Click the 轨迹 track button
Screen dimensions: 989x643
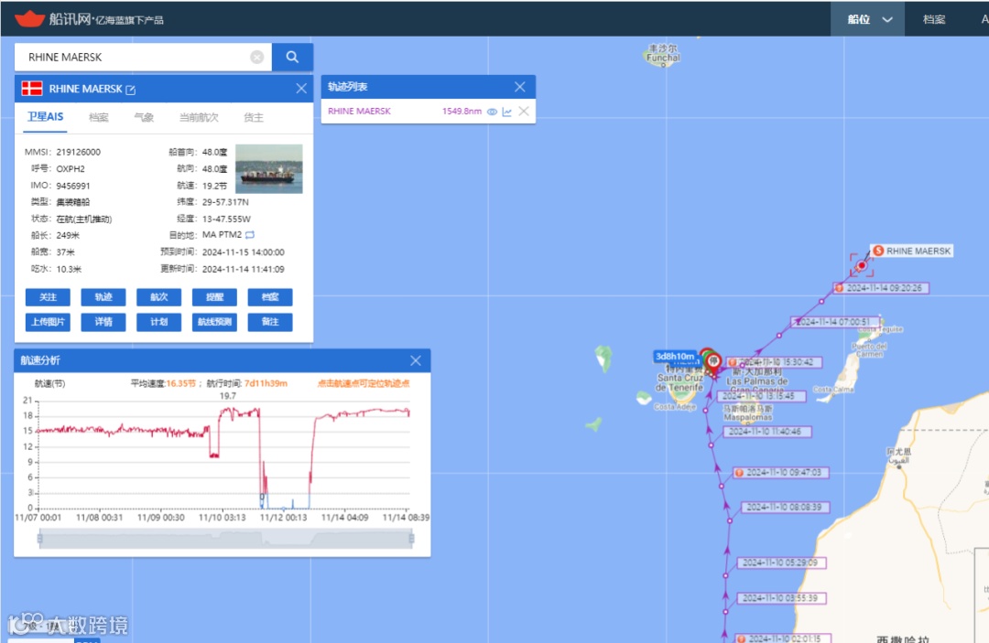[103, 297]
